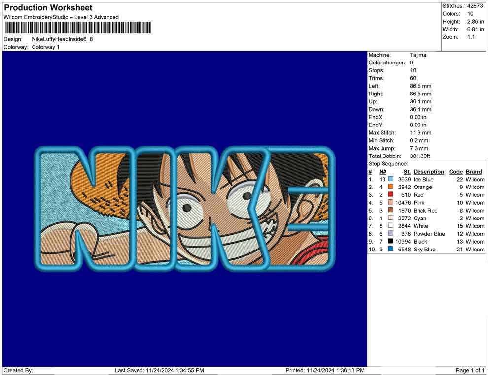This screenshot has height=375, width=488.
Task: Click Min Stitch value 0.2 mm
Action: (x=419, y=140)
